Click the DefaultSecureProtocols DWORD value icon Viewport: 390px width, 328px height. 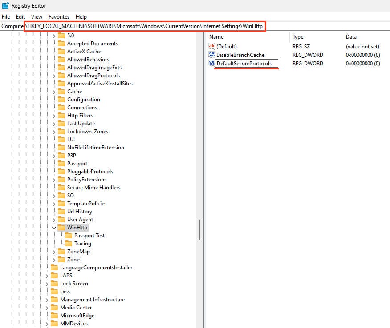pyautogui.click(x=212, y=64)
